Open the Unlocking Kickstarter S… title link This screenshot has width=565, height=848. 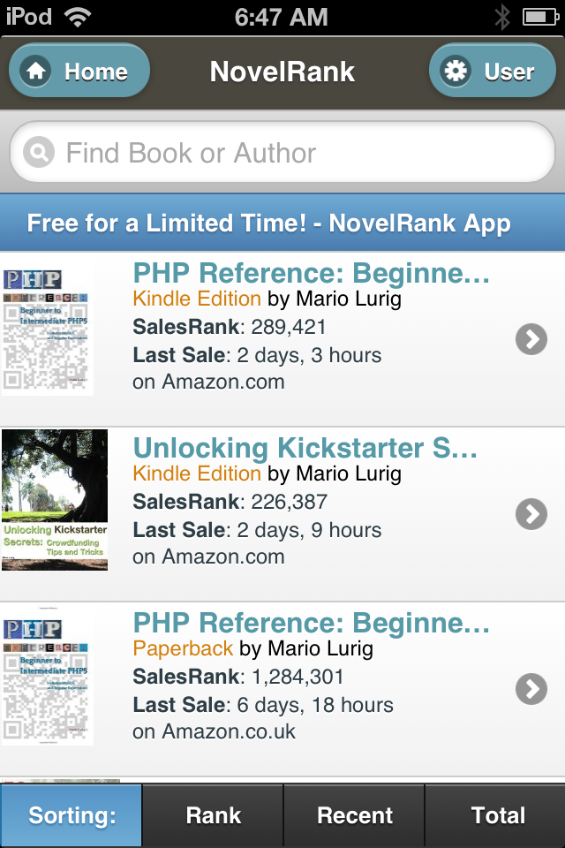(x=305, y=448)
